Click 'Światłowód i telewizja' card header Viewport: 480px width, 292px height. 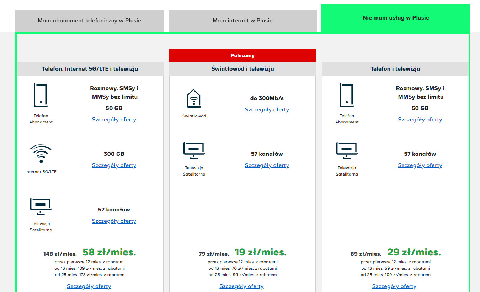click(242, 69)
